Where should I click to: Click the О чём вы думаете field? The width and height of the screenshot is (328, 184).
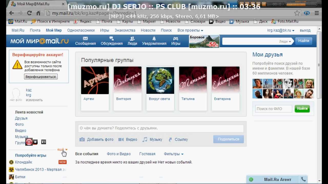click(x=161, y=128)
